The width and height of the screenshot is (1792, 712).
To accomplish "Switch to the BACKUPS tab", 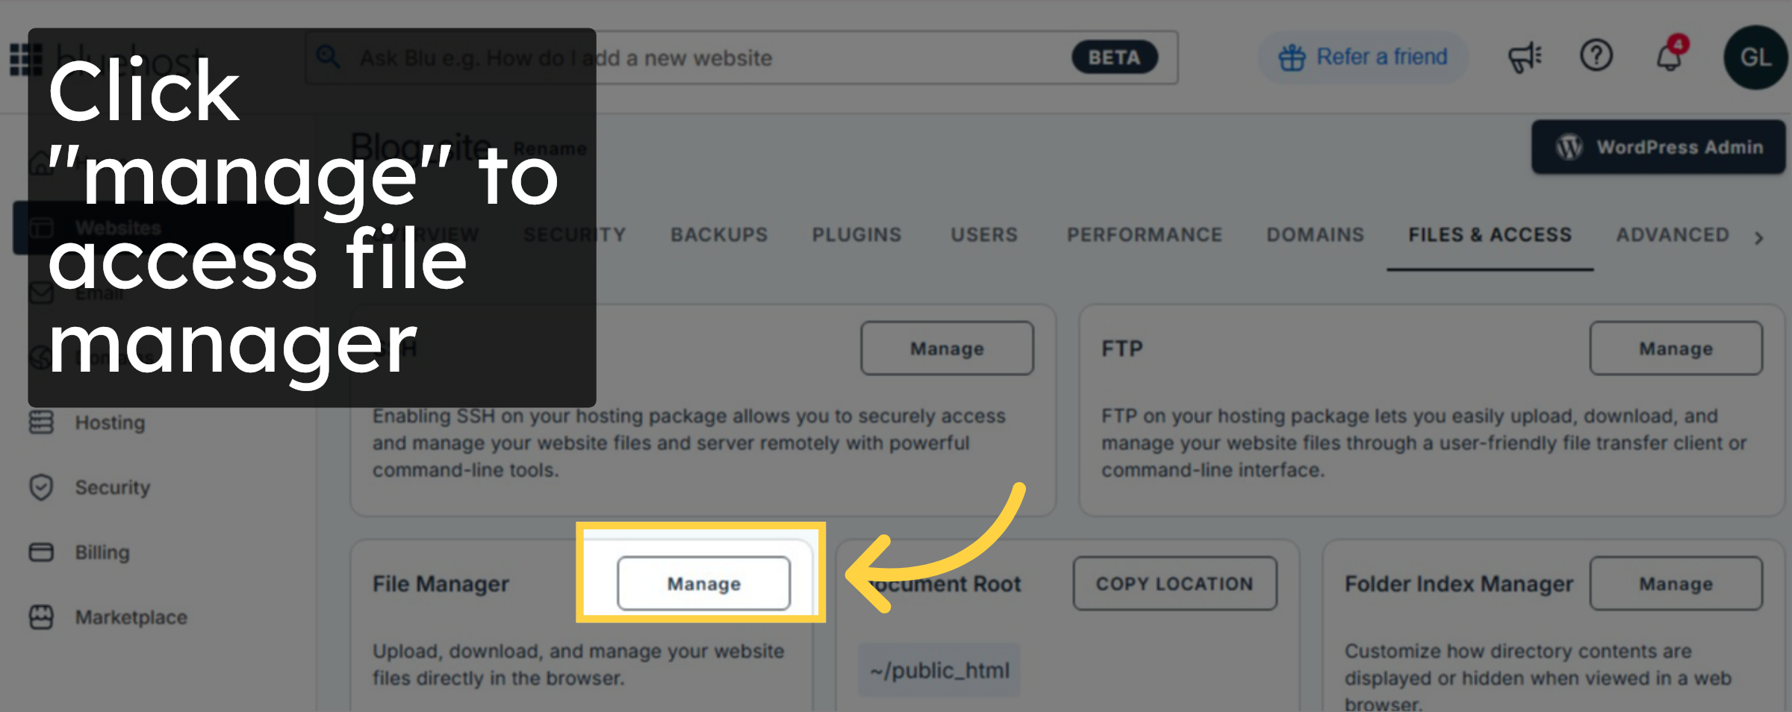I will tap(718, 234).
